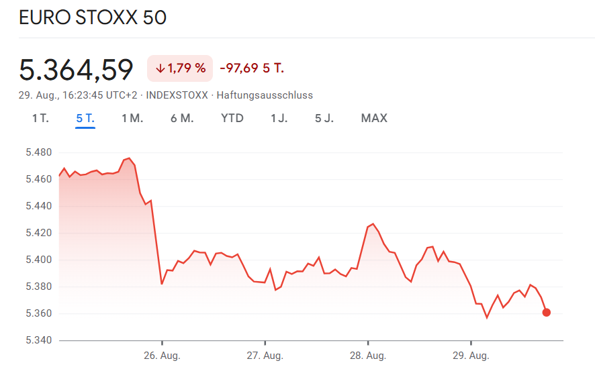Select the MAX range tab

coord(374,118)
